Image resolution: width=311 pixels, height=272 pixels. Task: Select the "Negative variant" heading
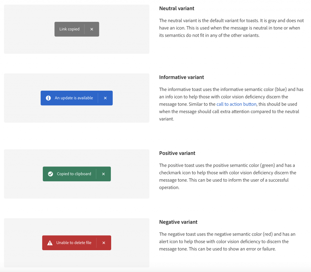pyautogui.click(x=178, y=222)
